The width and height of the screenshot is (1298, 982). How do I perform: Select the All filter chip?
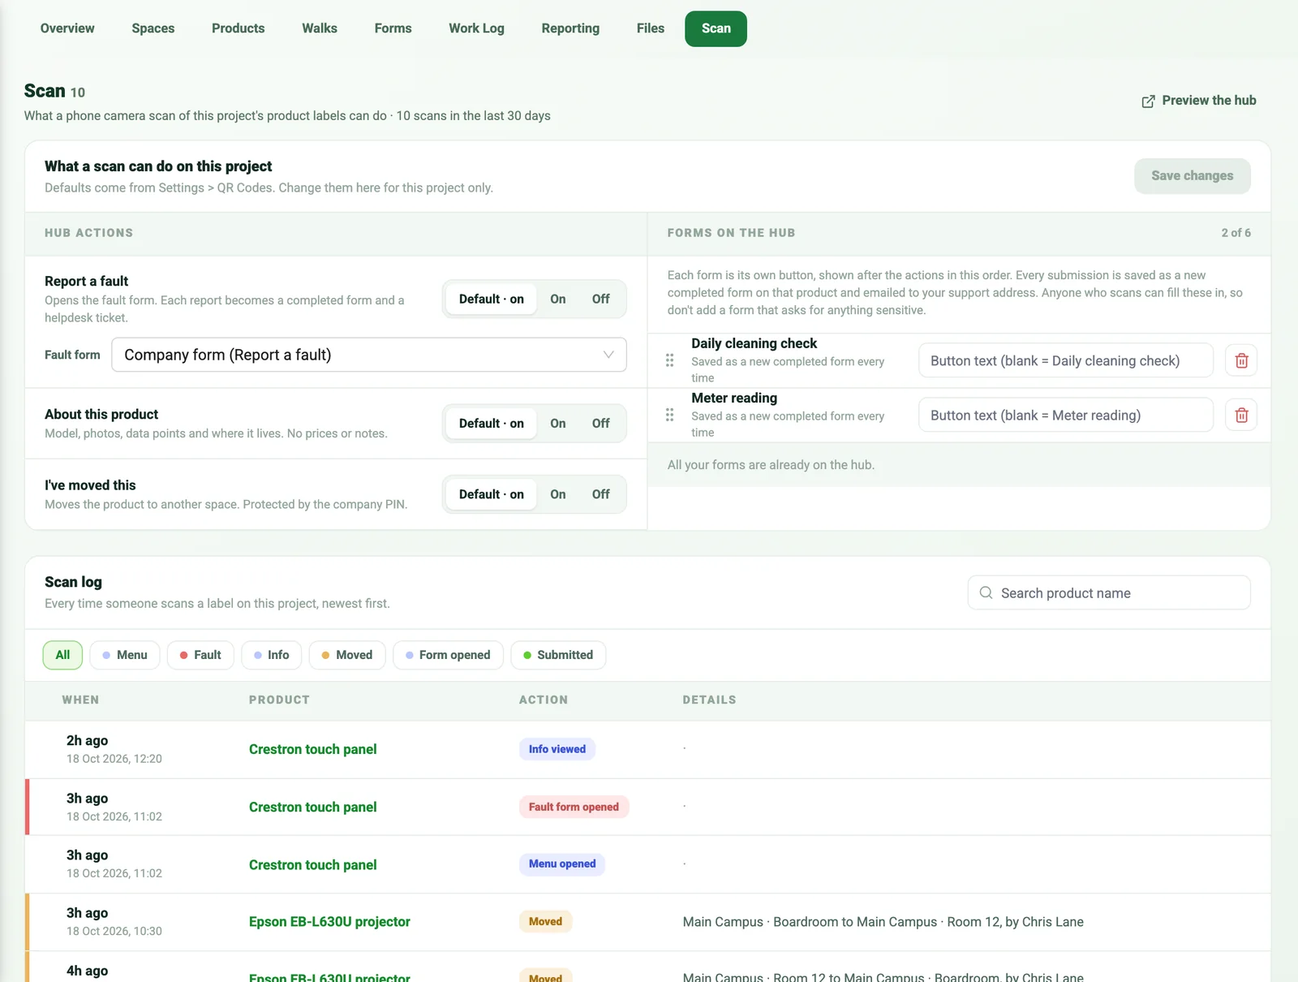tap(62, 655)
